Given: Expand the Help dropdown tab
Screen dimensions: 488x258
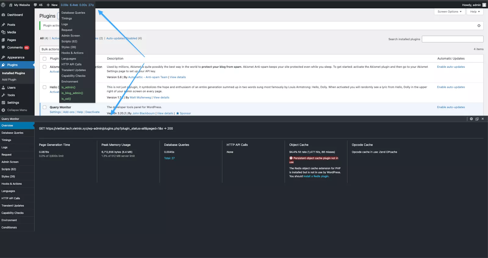Looking at the screenshot, I should pyautogui.click(x=475, y=12).
